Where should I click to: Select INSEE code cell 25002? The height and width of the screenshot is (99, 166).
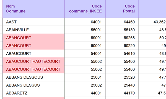click(85, 85)
